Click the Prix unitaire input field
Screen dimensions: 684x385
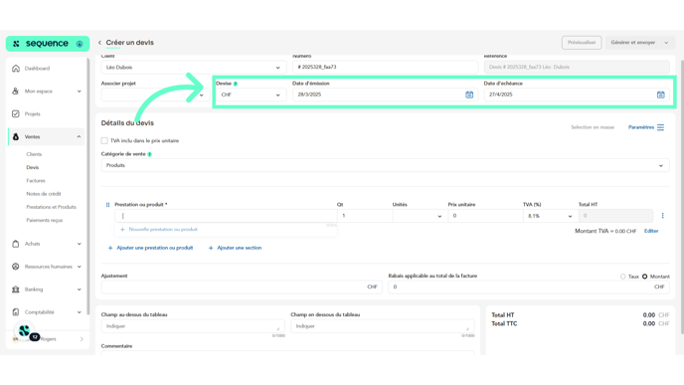click(x=485, y=216)
